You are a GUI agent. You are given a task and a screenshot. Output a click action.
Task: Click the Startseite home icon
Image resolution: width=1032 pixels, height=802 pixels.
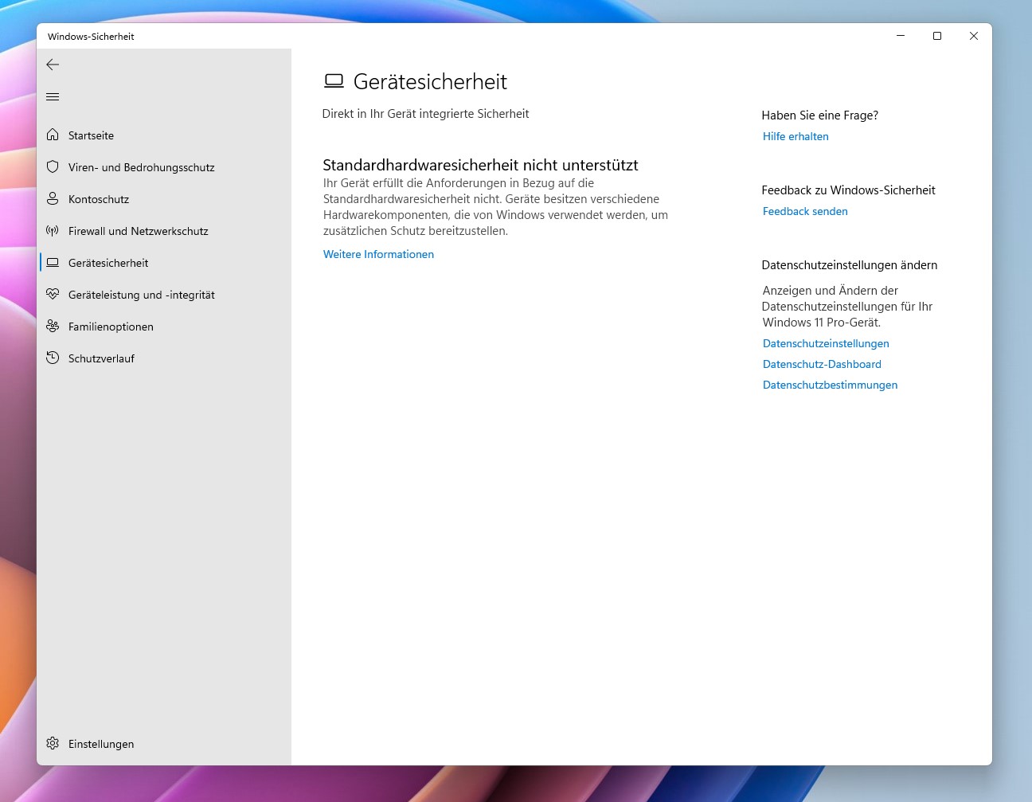coord(53,135)
